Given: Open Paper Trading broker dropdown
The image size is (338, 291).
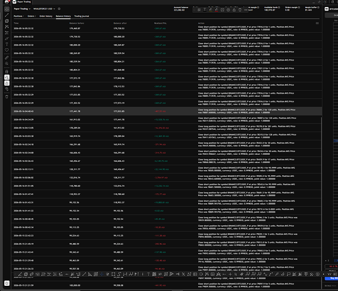Looking at the screenshot, I should 22,9.
